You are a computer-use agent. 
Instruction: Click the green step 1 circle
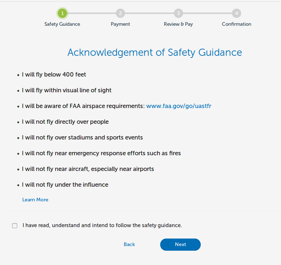click(62, 13)
